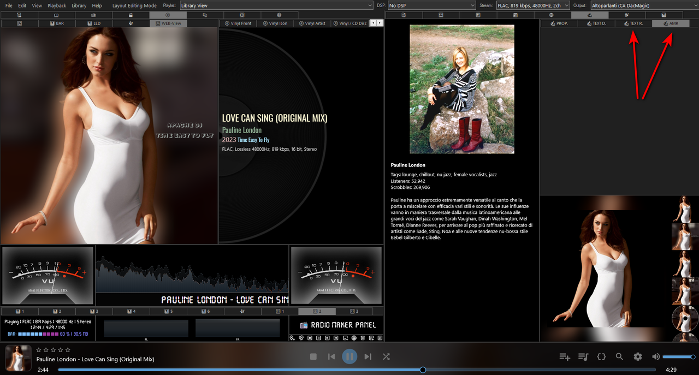
Task: Select the WEB-View tab
Action: tap(168, 23)
